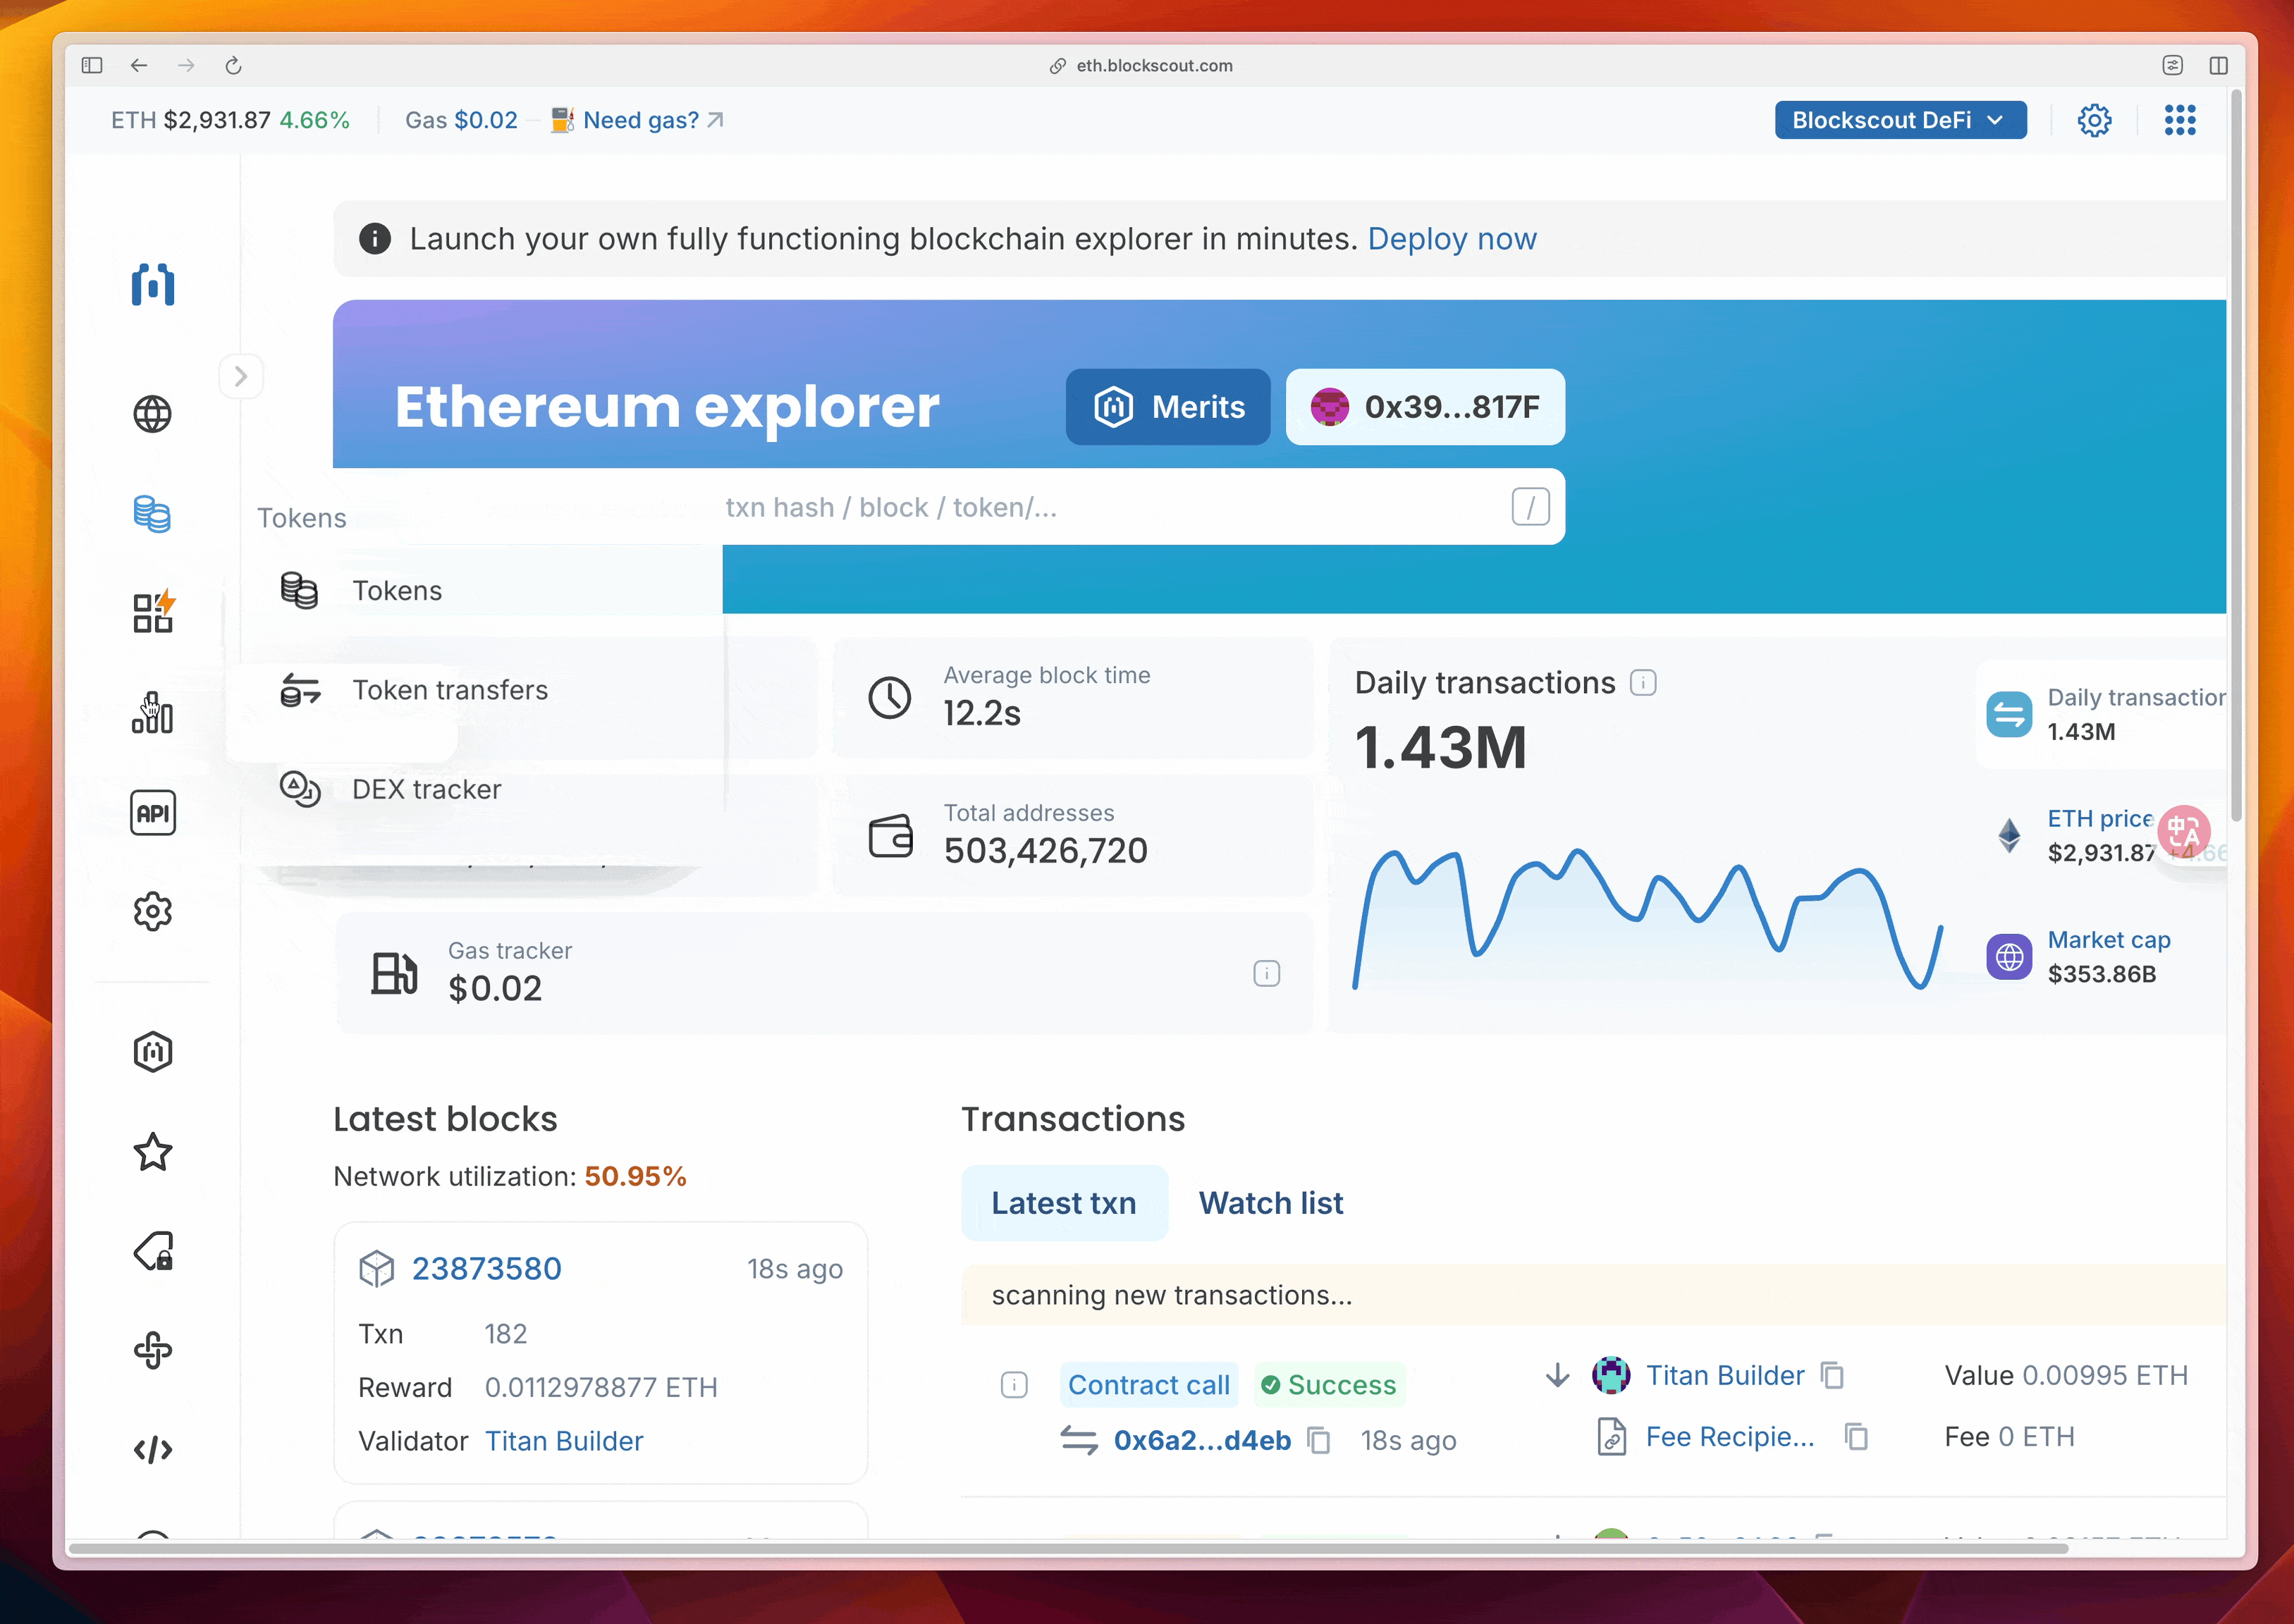
Task: Open the Blockchain globe sidebar icon
Action: point(153,414)
